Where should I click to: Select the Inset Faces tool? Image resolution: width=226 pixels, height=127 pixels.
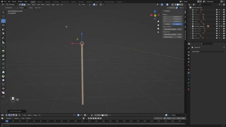pos(3,56)
